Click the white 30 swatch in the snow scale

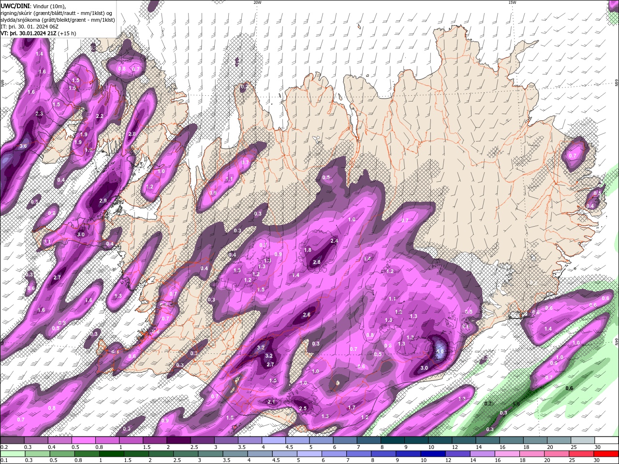(x=606, y=440)
